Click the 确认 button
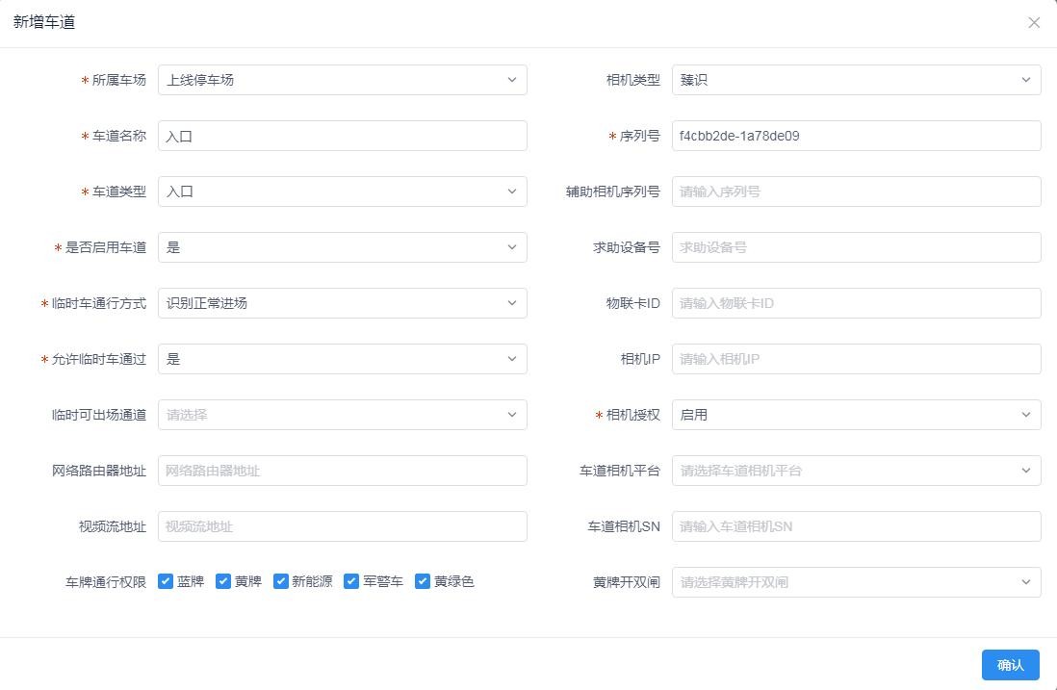 click(1010, 665)
